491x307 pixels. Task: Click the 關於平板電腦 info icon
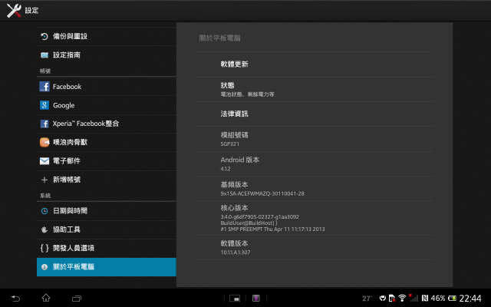(x=44, y=267)
